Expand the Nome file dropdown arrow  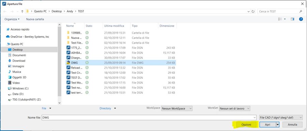pos(254,117)
